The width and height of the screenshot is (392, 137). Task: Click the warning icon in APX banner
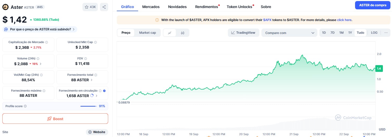157,20
